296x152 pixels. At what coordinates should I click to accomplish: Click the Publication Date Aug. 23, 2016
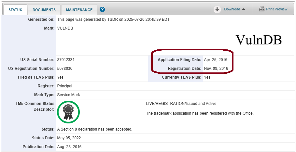(x=69, y=147)
